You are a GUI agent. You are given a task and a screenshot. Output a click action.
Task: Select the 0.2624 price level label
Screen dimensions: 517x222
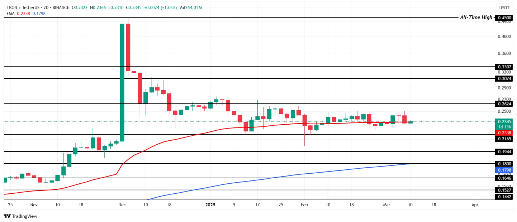(x=504, y=103)
